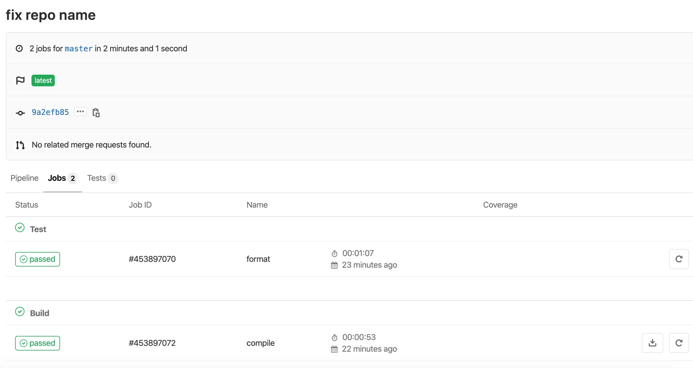Download artifacts for compile job

(652, 343)
